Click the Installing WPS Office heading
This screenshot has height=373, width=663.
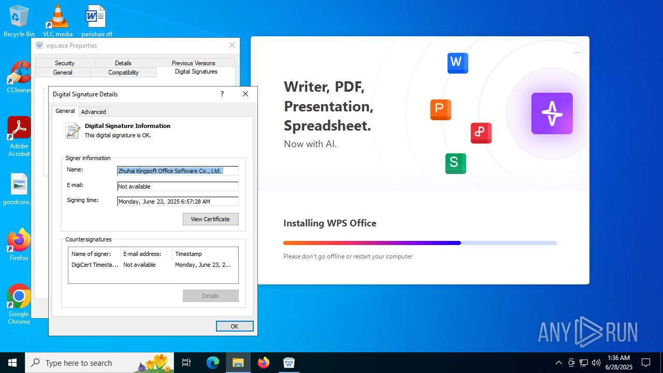[x=330, y=223]
